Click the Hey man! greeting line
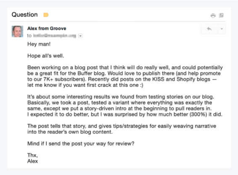Viewport: 238px width, 175px height. [x=39, y=44]
